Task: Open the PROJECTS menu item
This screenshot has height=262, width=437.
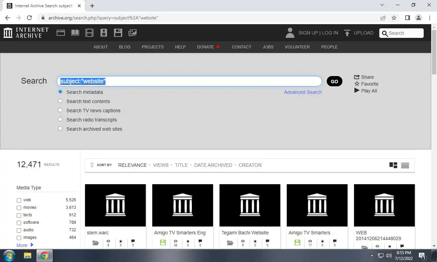Action: click(x=153, y=47)
